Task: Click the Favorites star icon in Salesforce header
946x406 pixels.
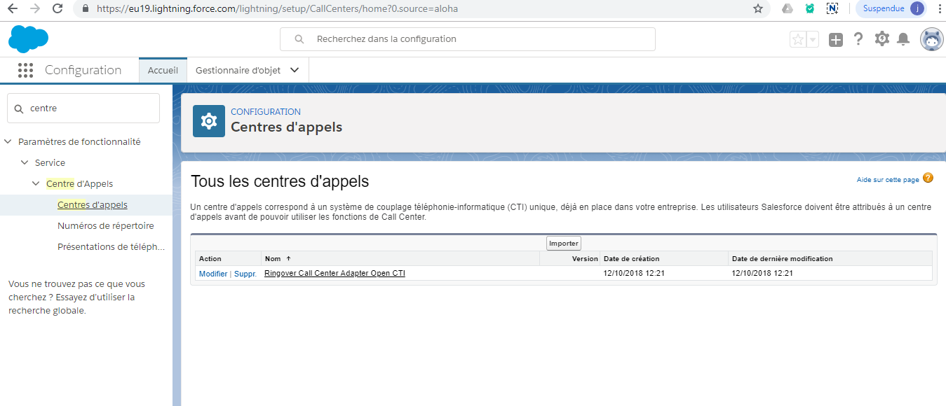Action: pyautogui.click(x=797, y=40)
